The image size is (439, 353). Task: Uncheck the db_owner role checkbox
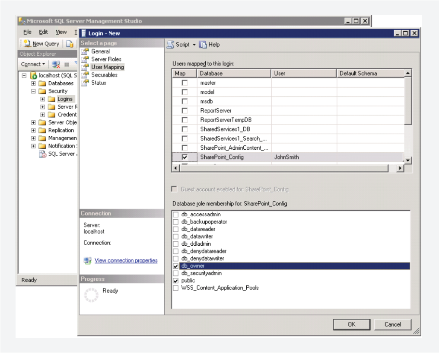175,266
